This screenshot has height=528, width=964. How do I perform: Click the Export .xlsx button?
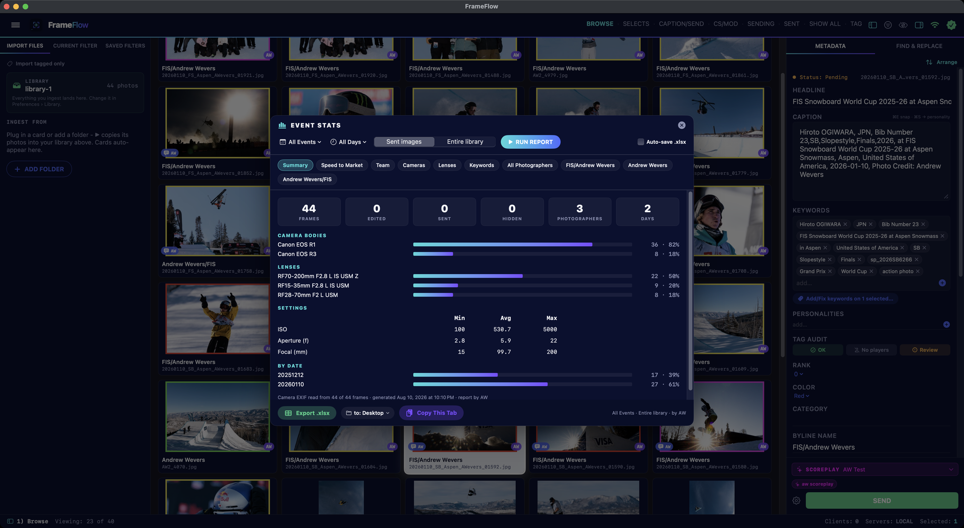point(307,413)
